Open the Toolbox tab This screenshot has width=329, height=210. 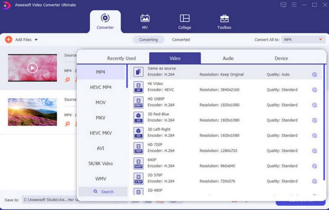(x=224, y=22)
